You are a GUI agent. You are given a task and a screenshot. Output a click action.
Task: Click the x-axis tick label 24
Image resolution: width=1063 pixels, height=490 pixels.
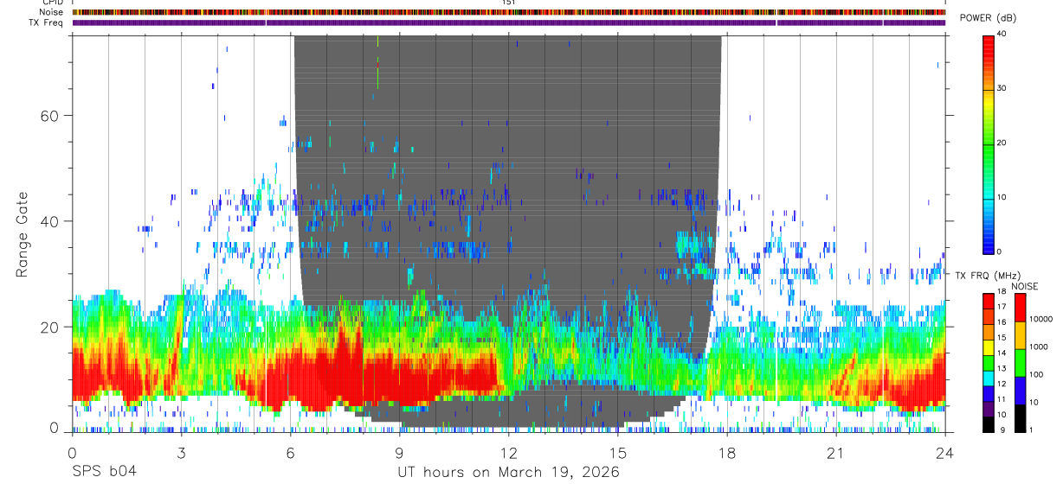[x=944, y=452]
